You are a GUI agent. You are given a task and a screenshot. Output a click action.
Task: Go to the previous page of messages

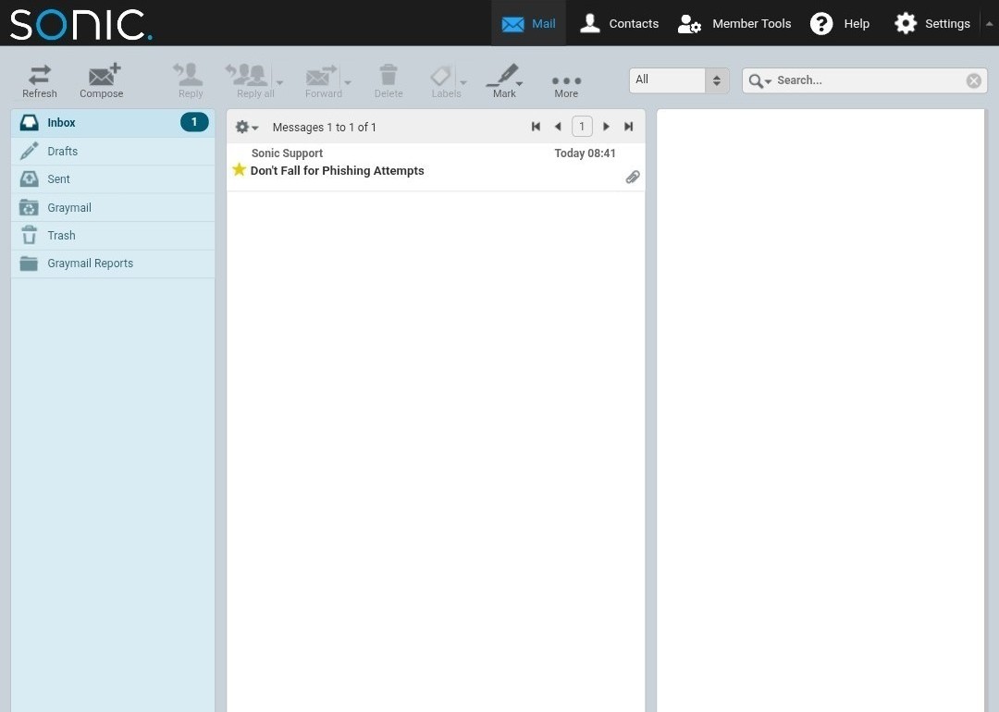tap(558, 127)
